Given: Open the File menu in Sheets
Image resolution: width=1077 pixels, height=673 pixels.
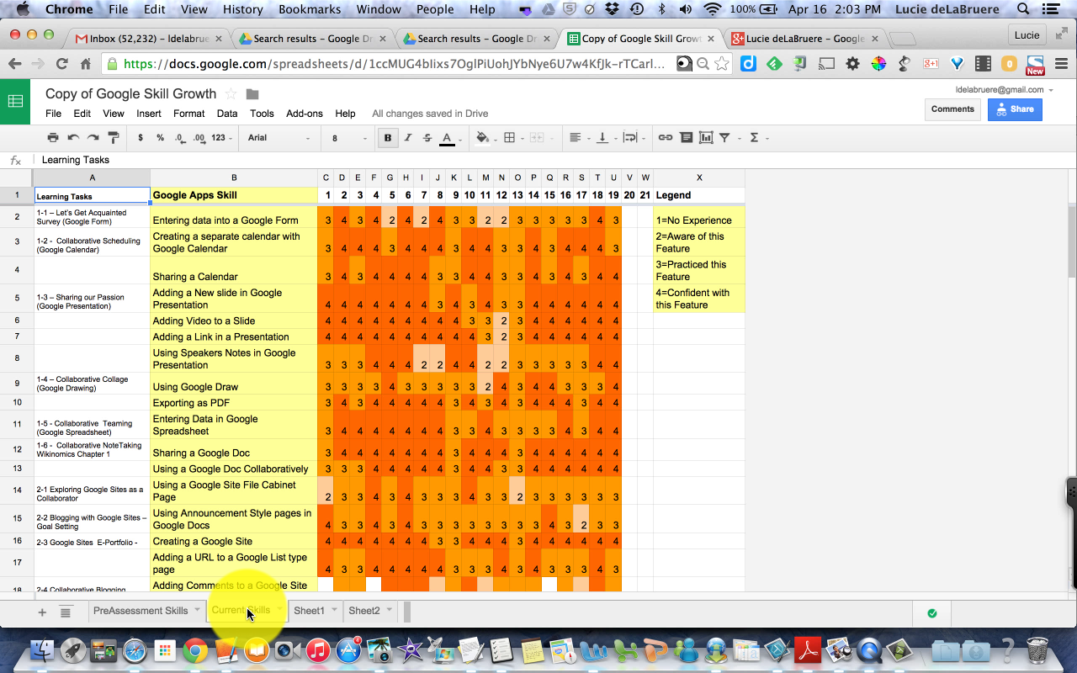Looking at the screenshot, I should click(x=53, y=114).
